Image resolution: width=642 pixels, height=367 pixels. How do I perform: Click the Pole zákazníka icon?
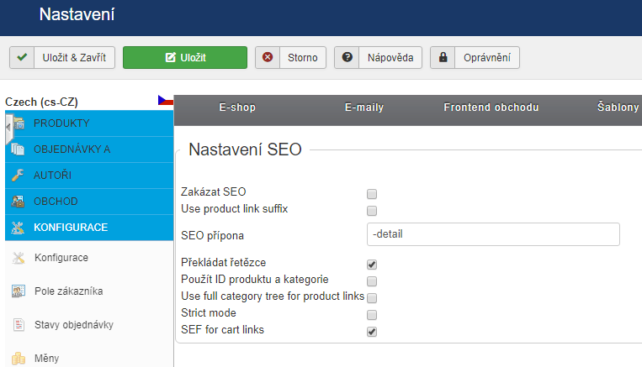tap(19, 291)
